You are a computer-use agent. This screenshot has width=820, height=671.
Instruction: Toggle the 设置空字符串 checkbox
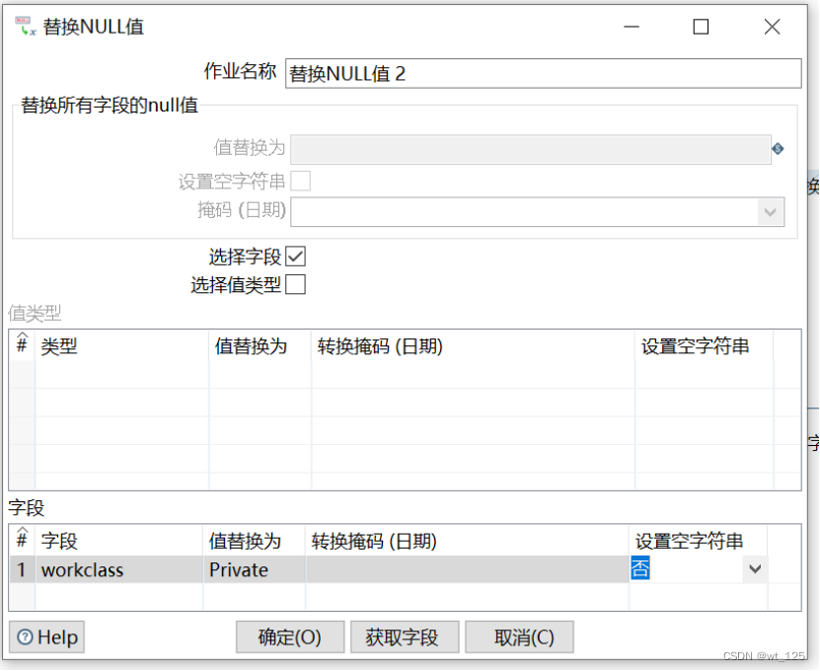pos(303,181)
